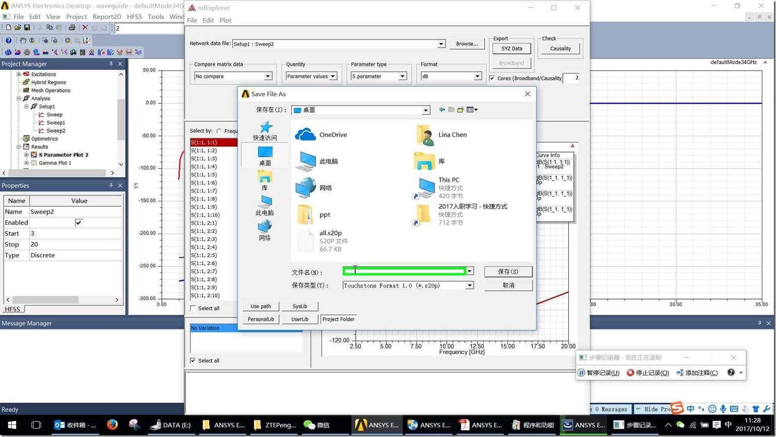
Task: Select Quick access (快速访问) in the Save dialog sidebar
Action: [x=265, y=131]
